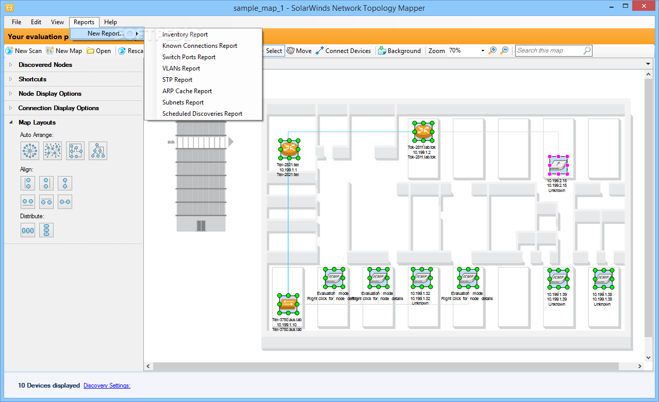Choose STP Report

(203, 80)
